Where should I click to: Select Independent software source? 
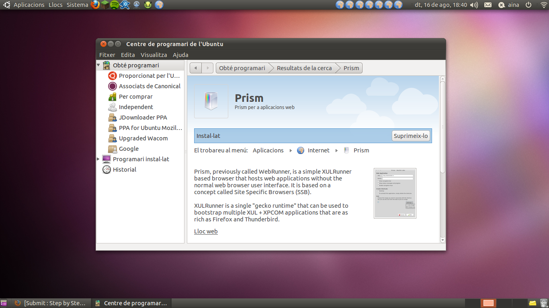(x=131, y=107)
